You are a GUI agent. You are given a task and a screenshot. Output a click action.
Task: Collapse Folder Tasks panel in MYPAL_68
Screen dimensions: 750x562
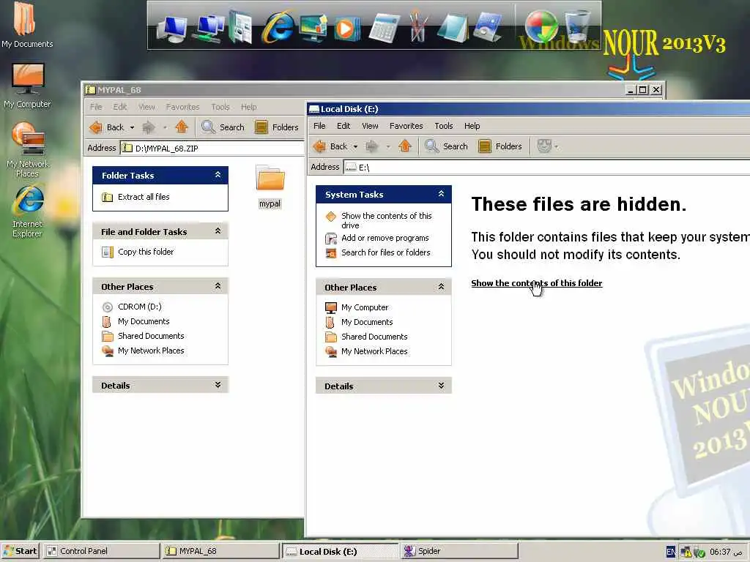pos(218,175)
